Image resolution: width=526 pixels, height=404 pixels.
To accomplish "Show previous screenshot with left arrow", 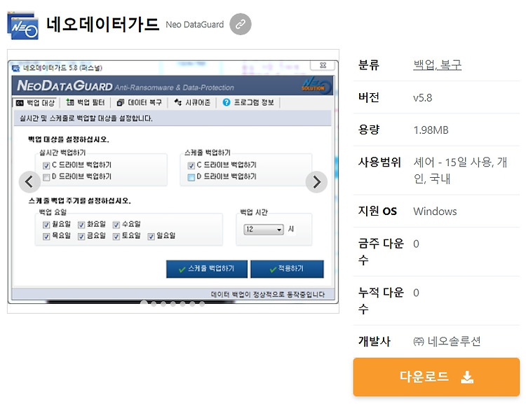I will coord(29,182).
